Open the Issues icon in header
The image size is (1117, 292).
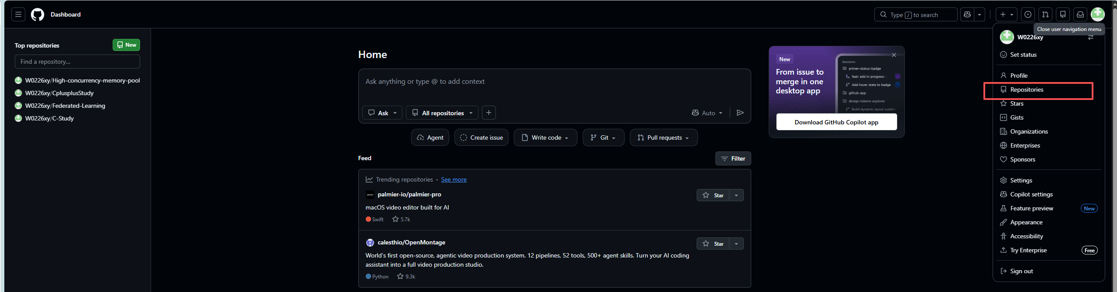pos(1028,14)
